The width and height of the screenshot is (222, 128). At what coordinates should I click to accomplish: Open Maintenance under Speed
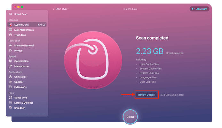coord(21,66)
